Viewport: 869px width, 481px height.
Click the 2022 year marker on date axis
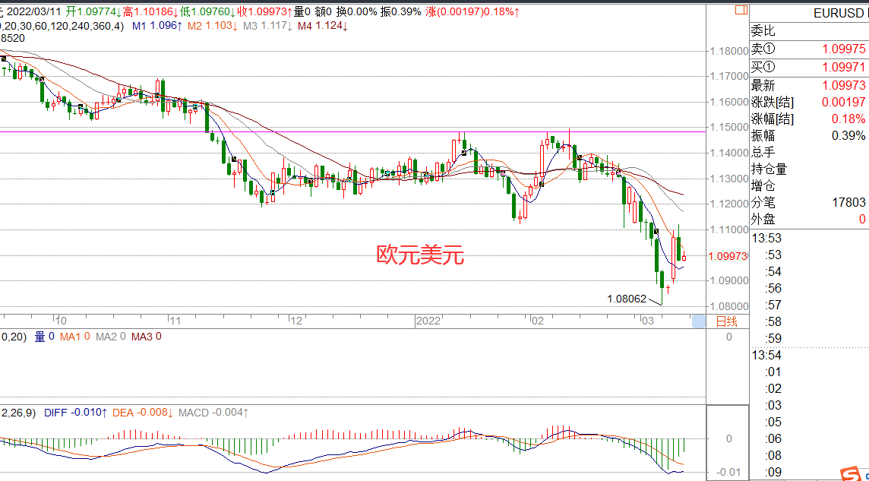[428, 321]
